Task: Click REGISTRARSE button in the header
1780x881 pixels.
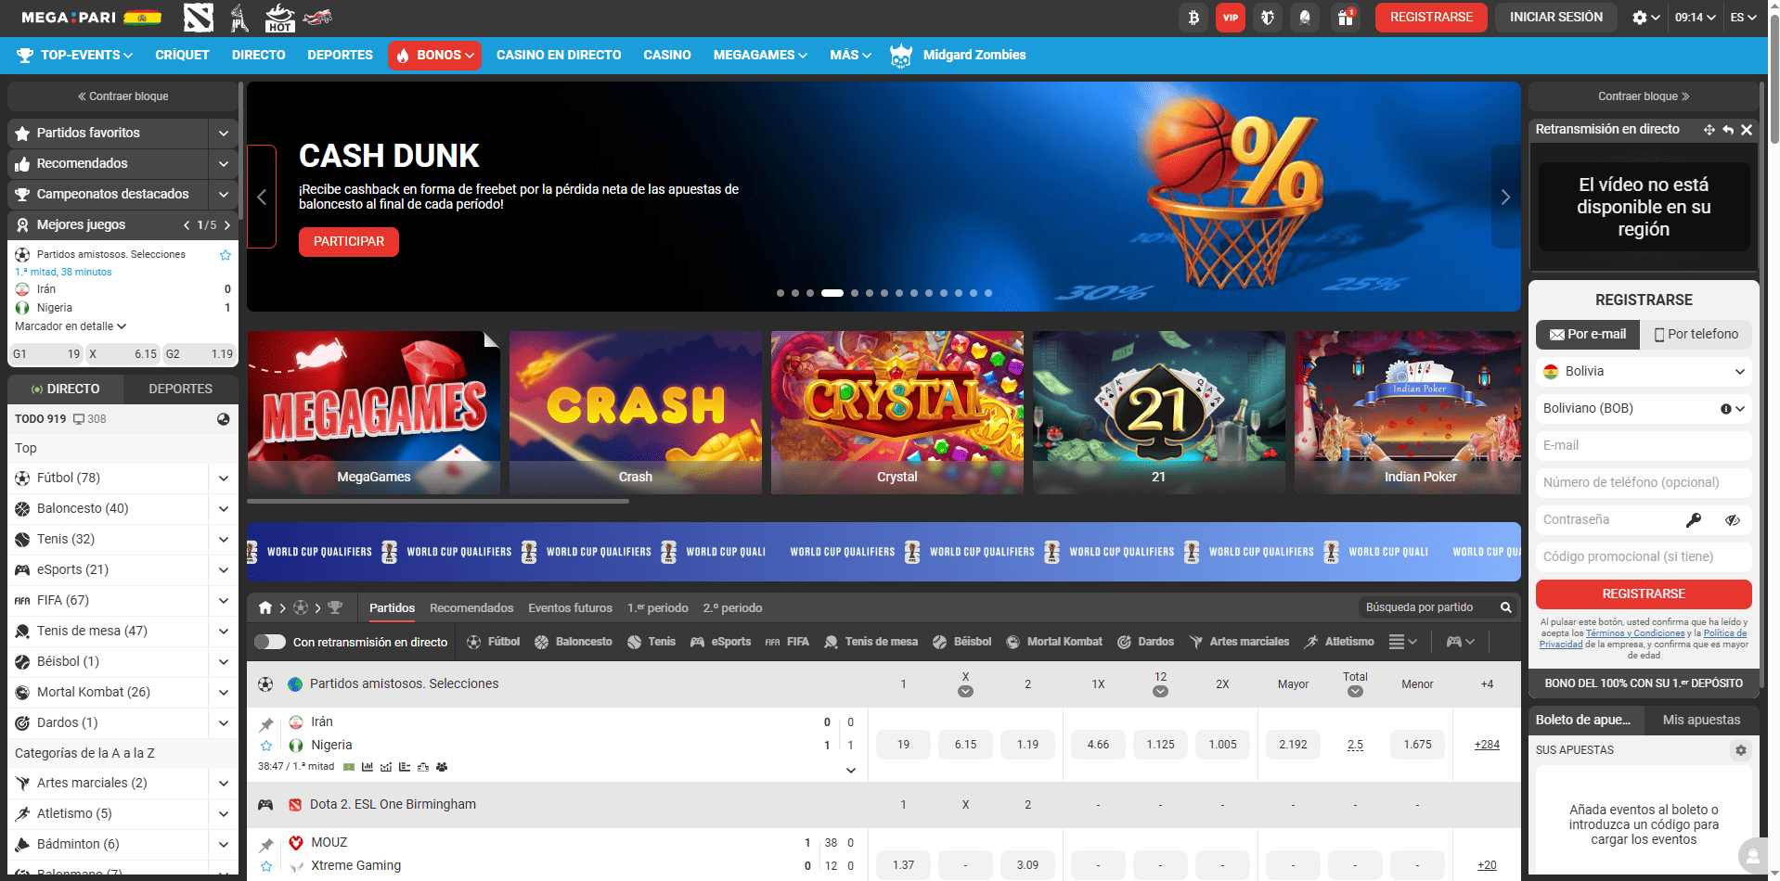Action: click(1431, 18)
